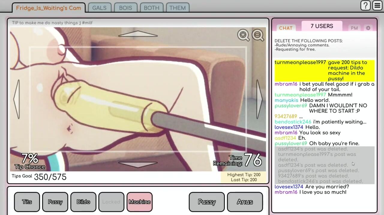Zoom out with the minus magnifier
The height and width of the screenshot is (215, 384).
[258, 35]
